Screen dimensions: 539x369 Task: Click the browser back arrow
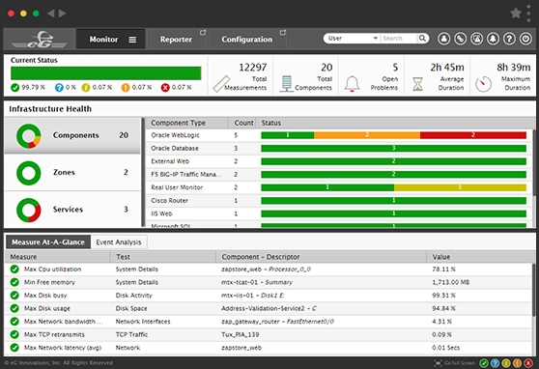tap(50, 14)
